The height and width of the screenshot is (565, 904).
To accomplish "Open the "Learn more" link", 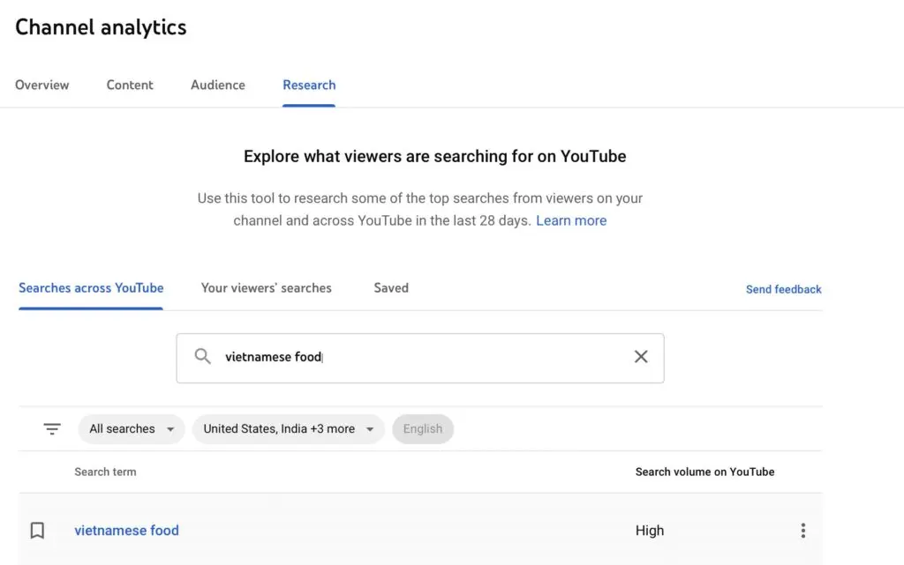I will (x=571, y=220).
